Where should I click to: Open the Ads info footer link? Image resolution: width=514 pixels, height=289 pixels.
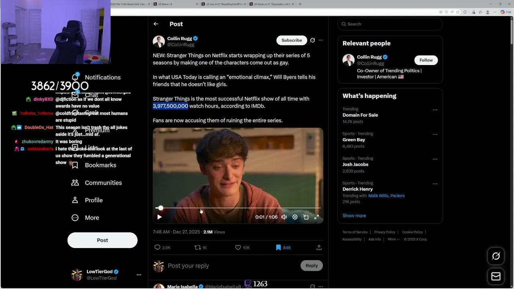(x=375, y=239)
